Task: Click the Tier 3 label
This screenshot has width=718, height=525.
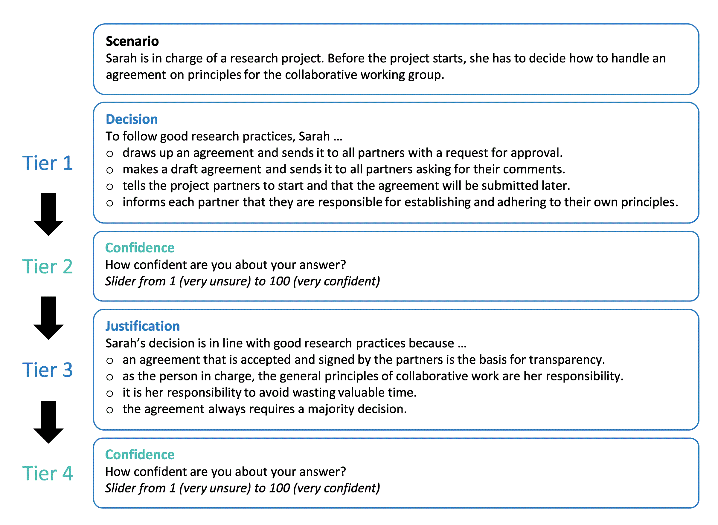Action: pos(48,370)
